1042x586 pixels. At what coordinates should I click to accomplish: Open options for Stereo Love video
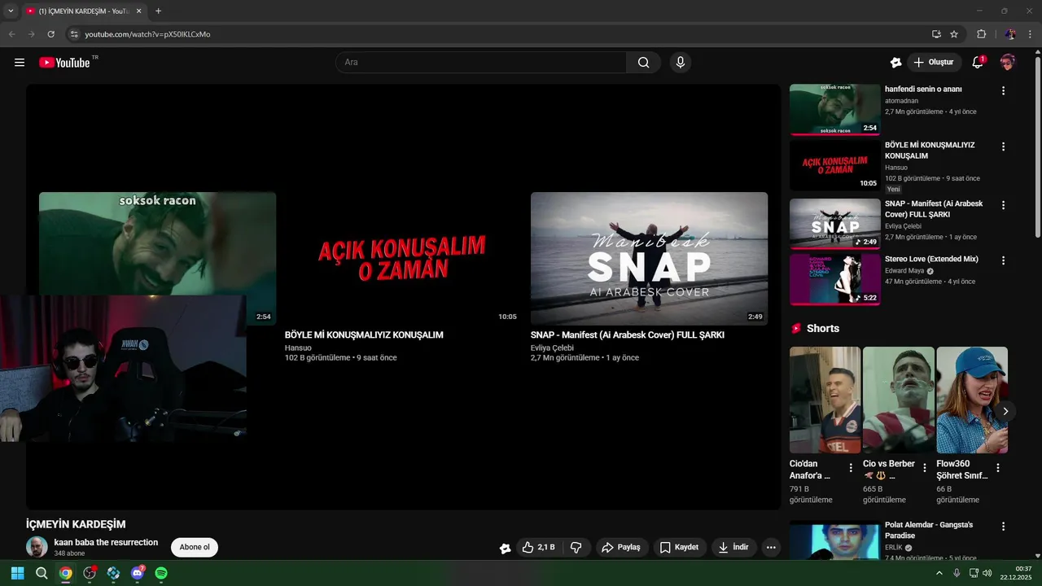pos(1003,260)
